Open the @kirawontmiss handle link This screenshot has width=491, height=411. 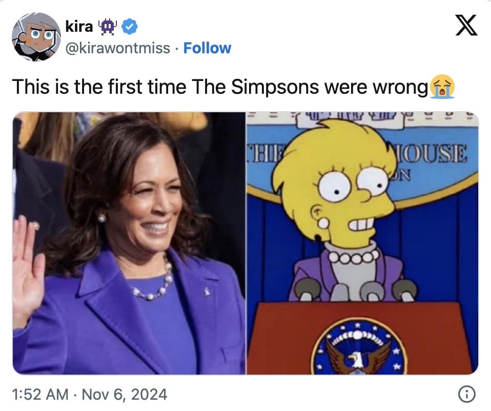click(118, 48)
